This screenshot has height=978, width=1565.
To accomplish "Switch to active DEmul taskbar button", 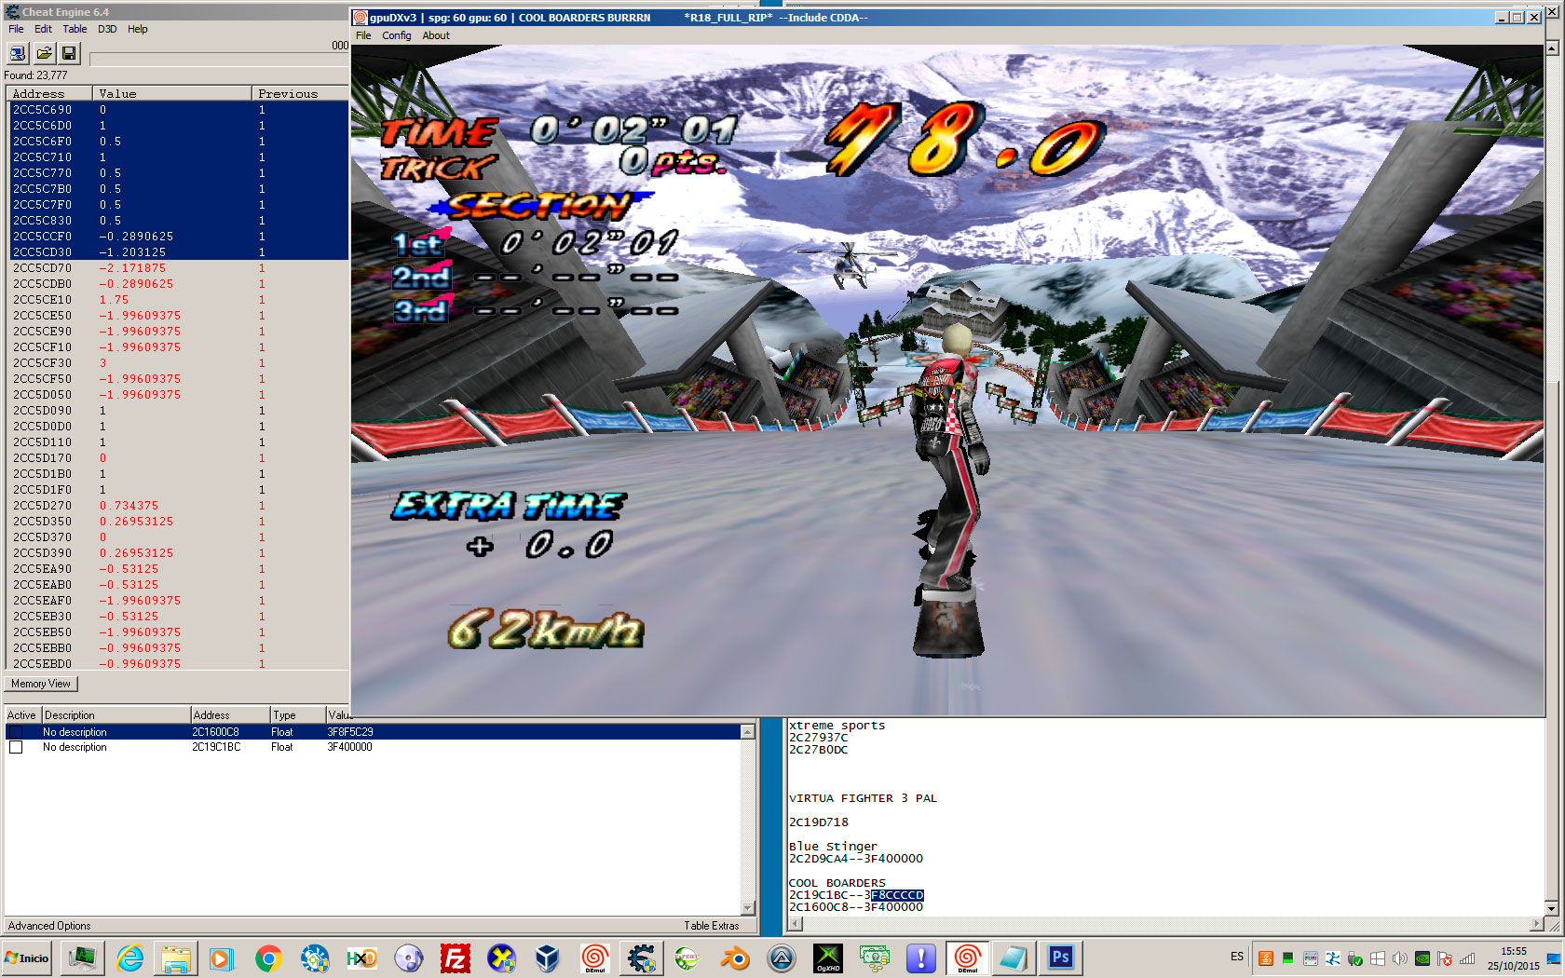I will pyautogui.click(x=967, y=958).
